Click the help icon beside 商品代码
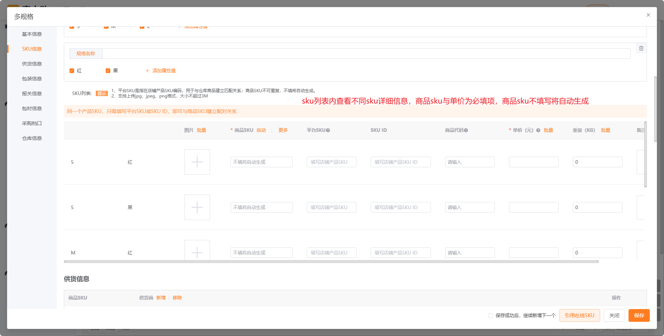Image resolution: width=664 pixels, height=336 pixels. [466, 130]
